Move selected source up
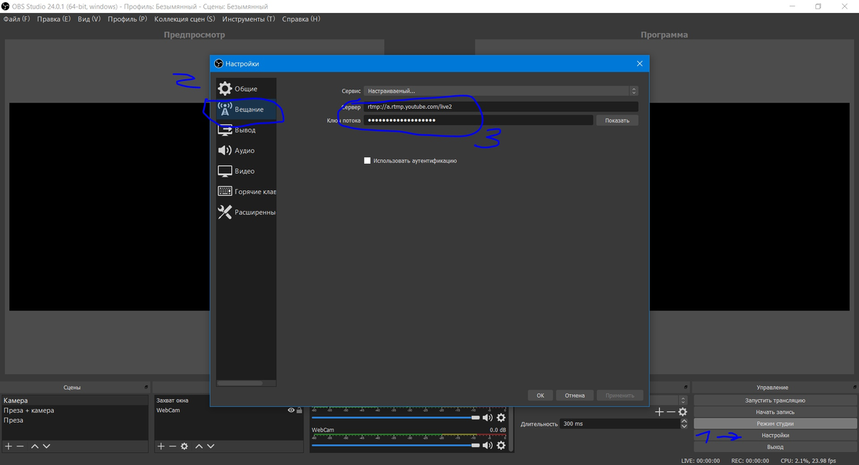The image size is (859, 465). click(199, 446)
